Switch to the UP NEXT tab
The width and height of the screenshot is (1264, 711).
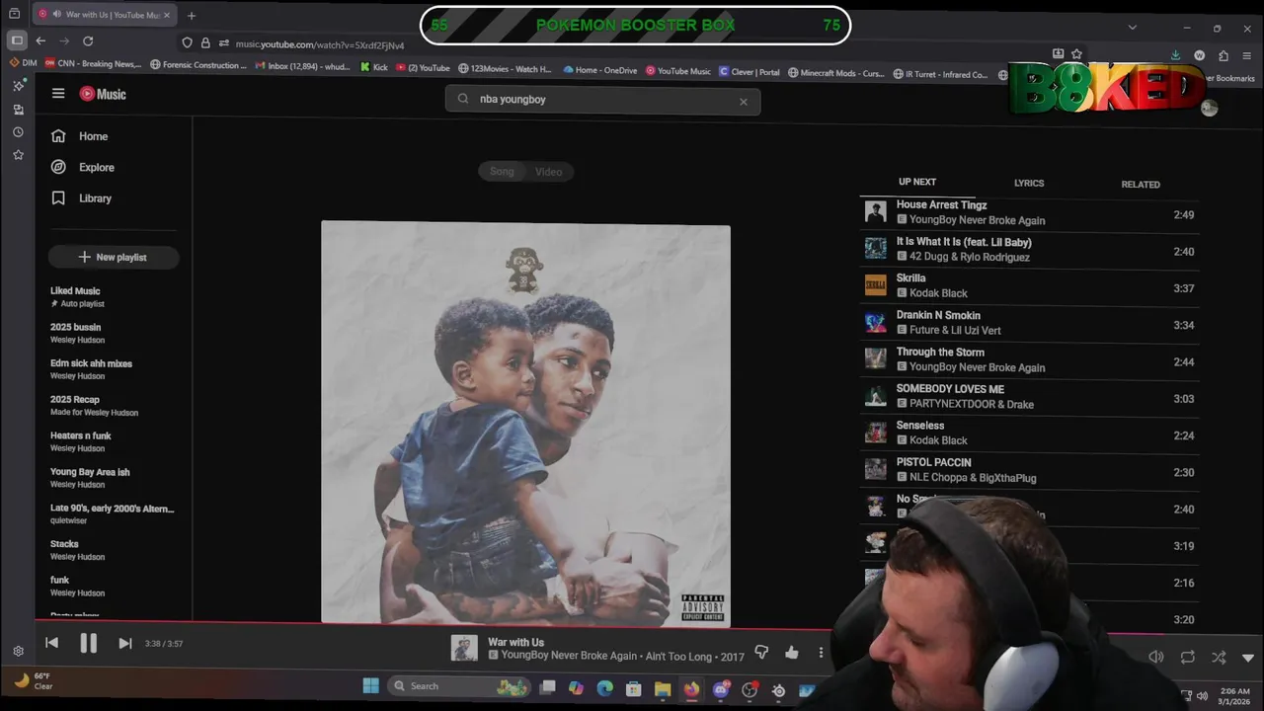pos(917,182)
